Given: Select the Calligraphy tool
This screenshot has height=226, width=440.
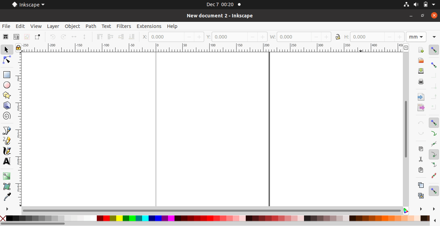Looking at the screenshot, I should pos(6,151).
